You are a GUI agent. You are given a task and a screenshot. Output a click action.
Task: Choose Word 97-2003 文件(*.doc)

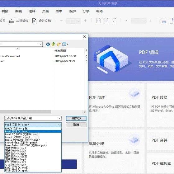pos(33,134)
